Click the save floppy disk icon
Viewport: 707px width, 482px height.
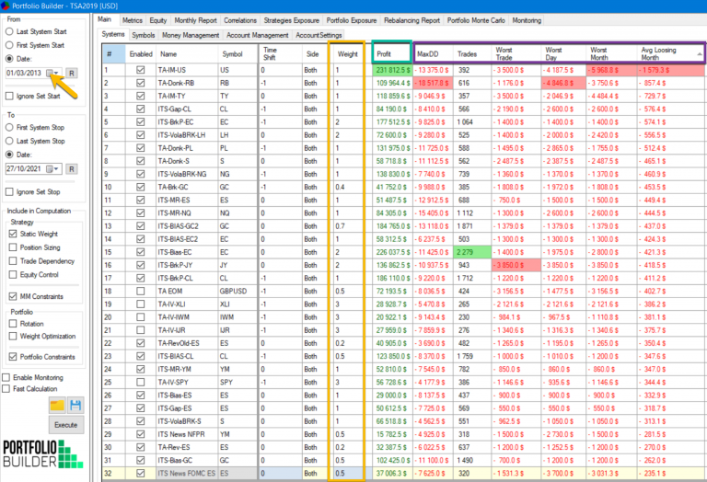(x=75, y=405)
